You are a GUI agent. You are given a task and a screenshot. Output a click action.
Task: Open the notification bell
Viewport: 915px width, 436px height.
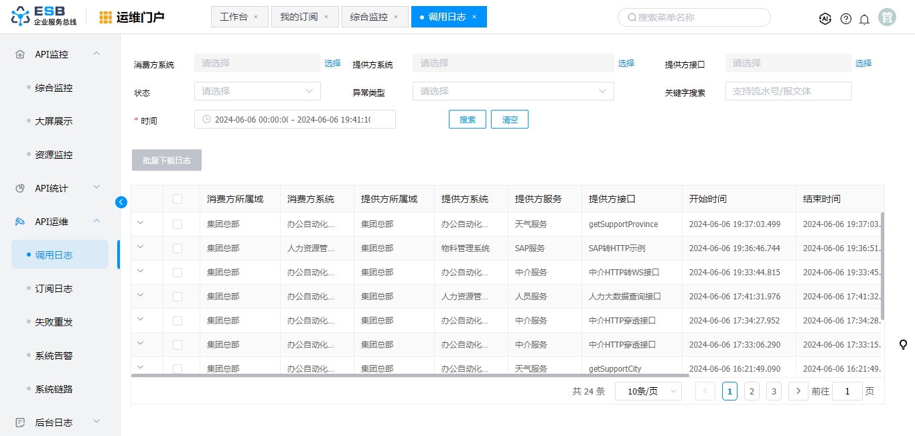pyautogui.click(x=865, y=19)
